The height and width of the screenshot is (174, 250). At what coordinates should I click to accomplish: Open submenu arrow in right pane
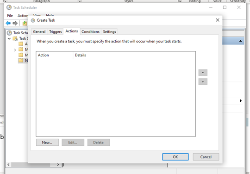(241, 100)
